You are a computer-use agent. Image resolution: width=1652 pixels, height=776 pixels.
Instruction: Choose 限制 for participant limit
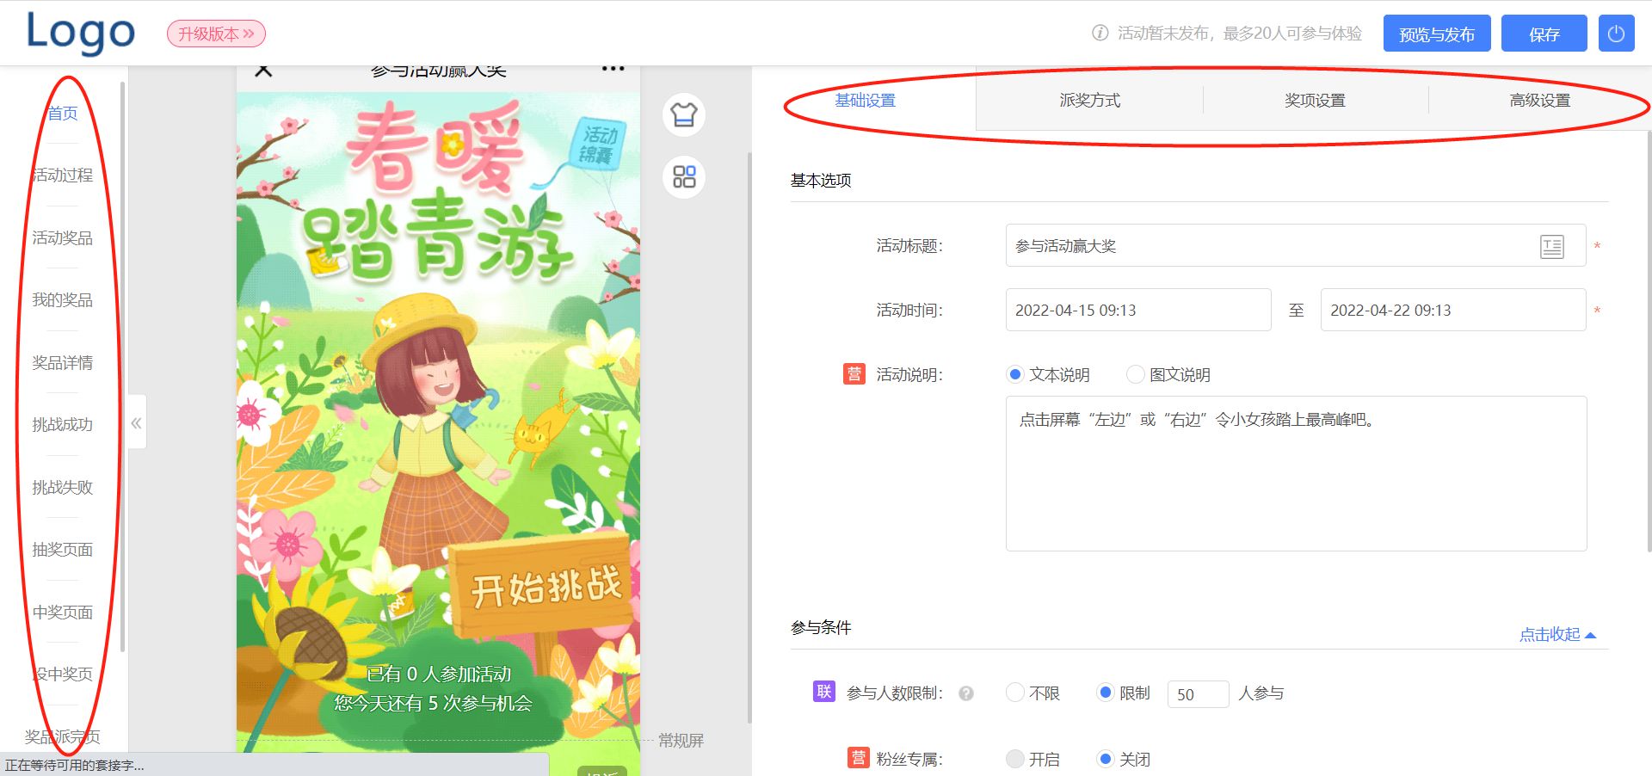pyautogui.click(x=1124, y=693)
